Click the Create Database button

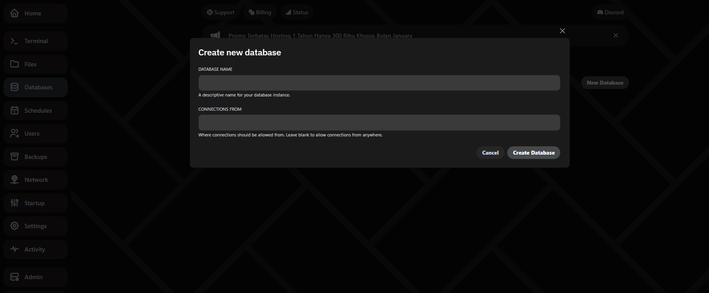point(534,153)
